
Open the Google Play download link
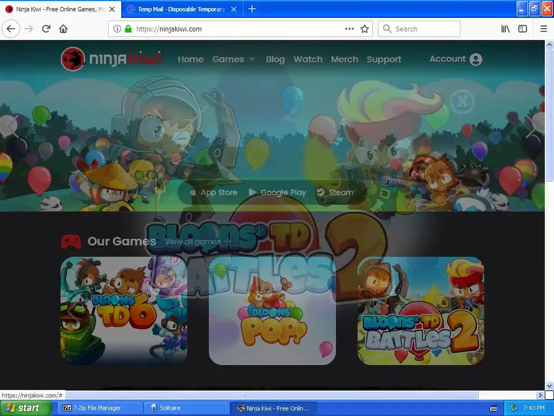point(278,192)
